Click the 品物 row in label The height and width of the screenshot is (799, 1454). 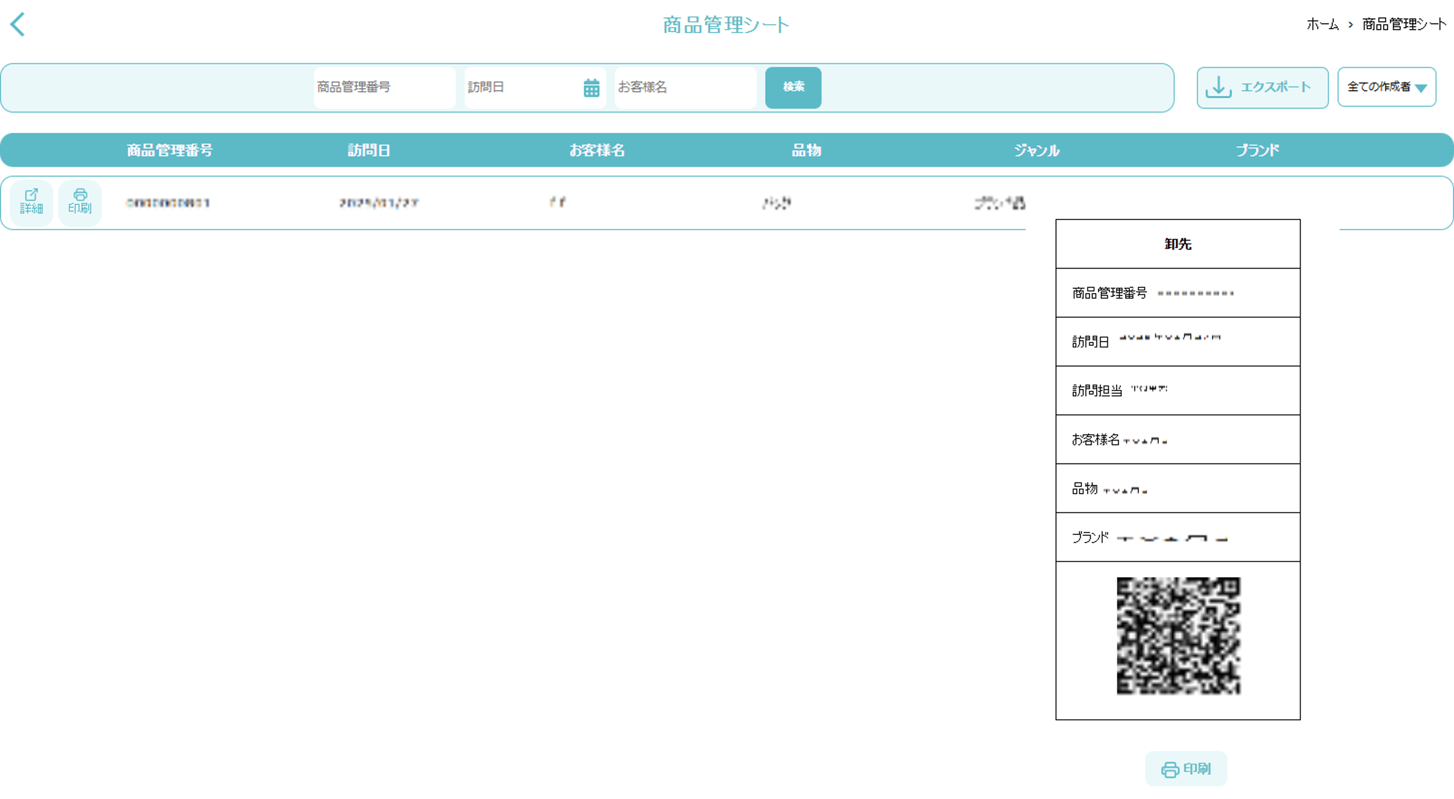click(1178, 488)
